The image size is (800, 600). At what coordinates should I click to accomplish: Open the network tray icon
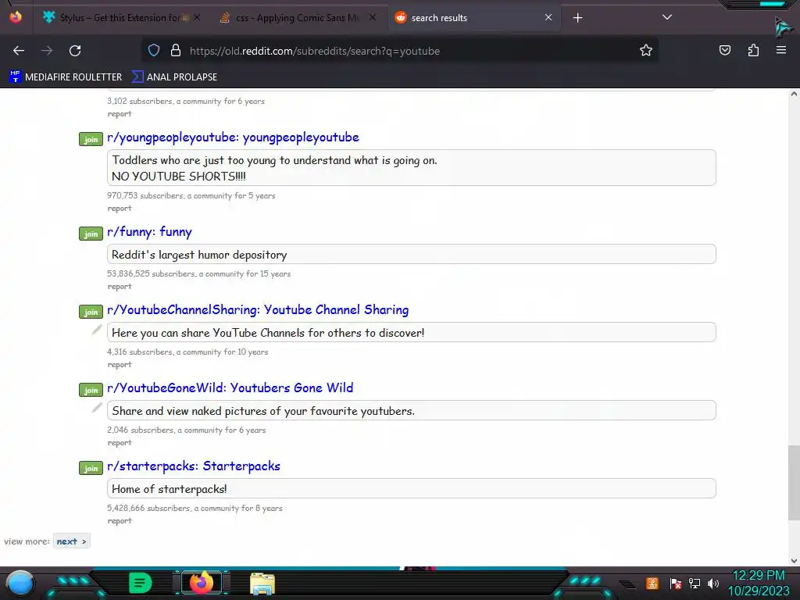tap(694, 584)
